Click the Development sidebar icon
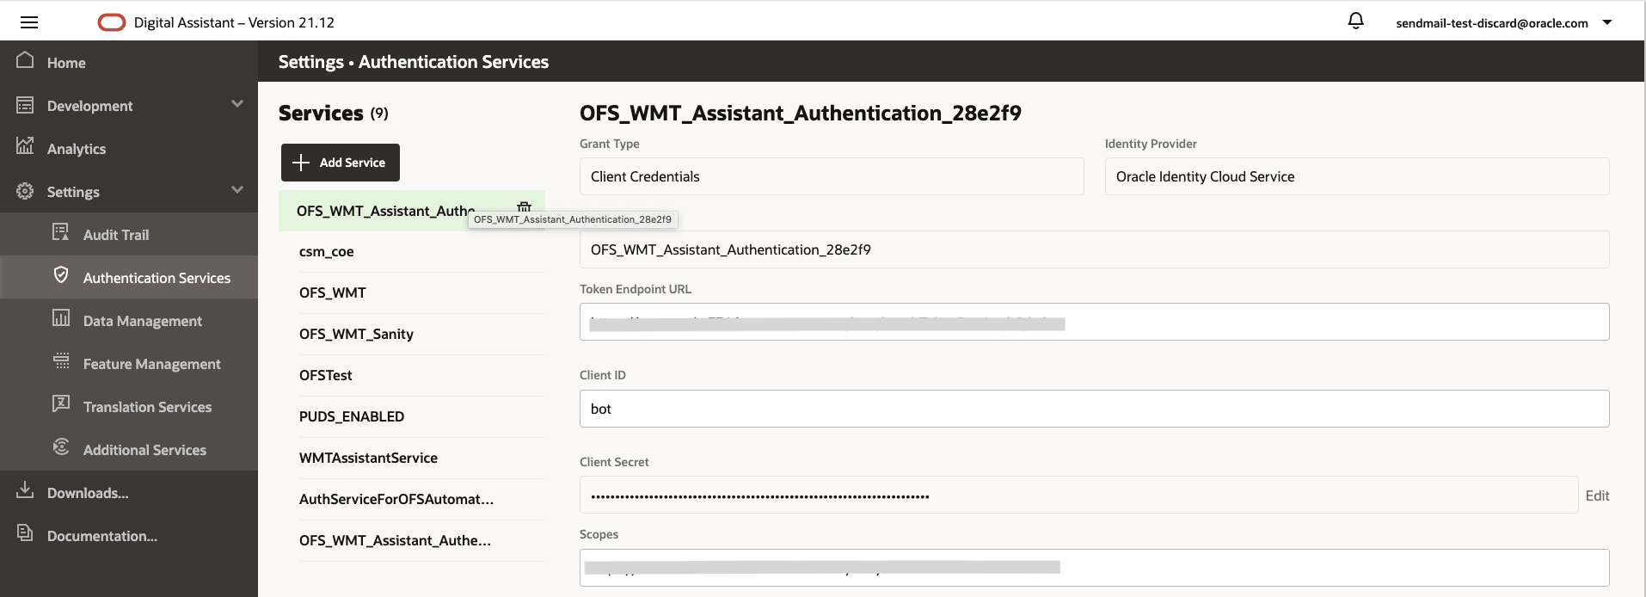The image size is (1646, 597). click(25, 105)
